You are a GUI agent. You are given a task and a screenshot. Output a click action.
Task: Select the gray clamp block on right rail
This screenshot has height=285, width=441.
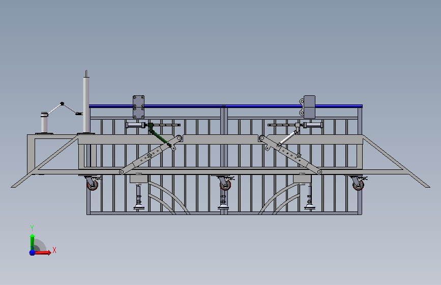click(309, 107)
